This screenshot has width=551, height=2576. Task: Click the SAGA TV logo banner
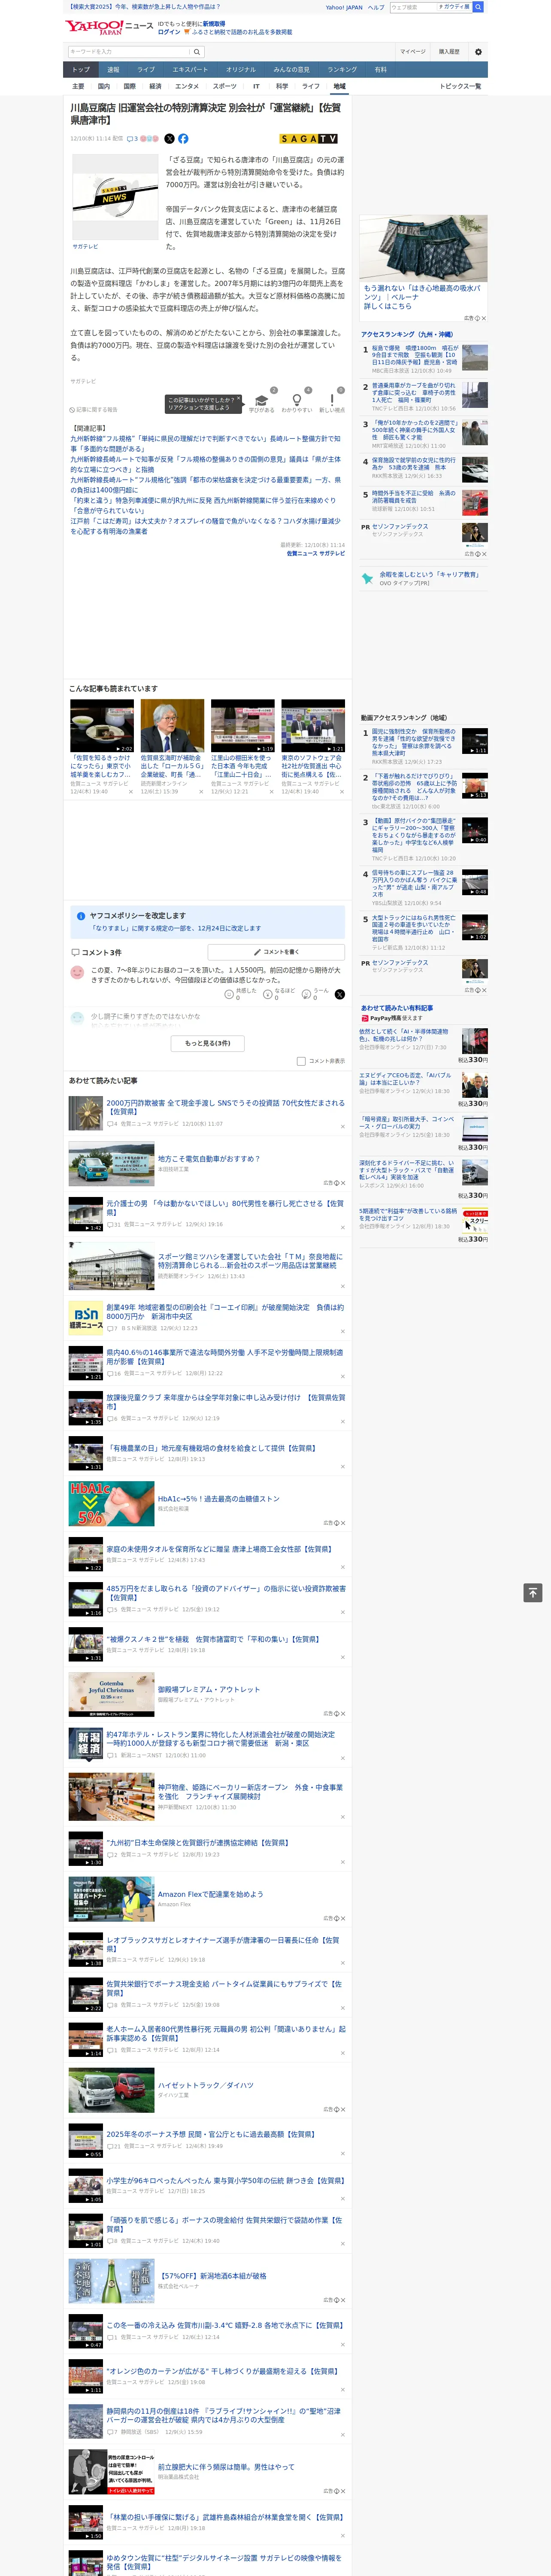coord(309,139)
